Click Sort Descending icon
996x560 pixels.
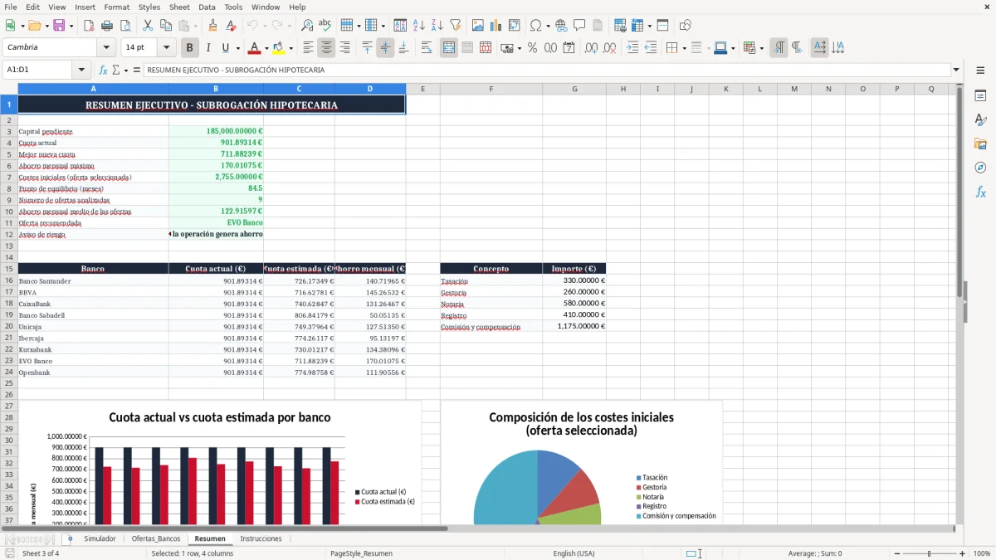pos(437,26)
